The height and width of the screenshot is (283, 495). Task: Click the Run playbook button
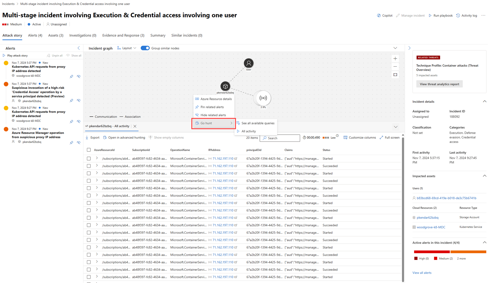(x=441, y=15)
